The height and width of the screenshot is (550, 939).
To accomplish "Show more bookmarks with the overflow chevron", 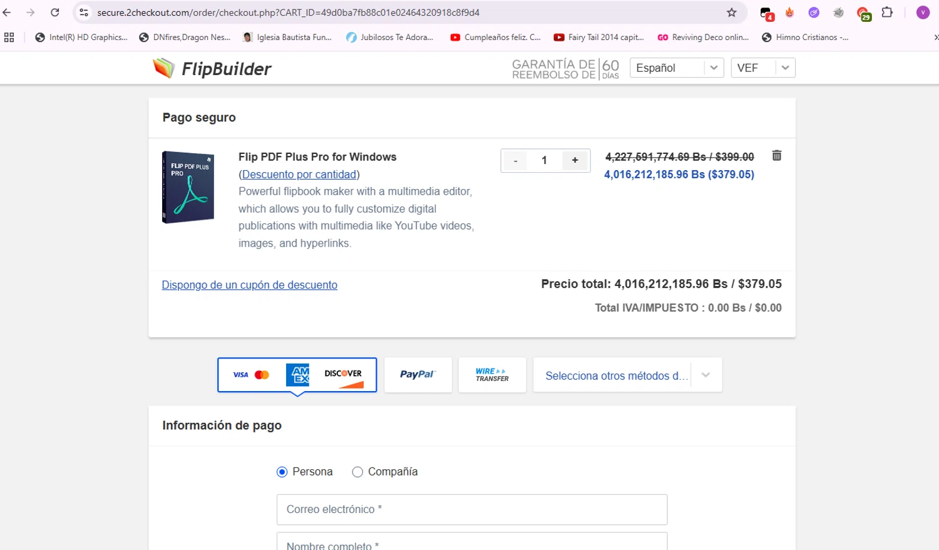I will click(935, 38).
